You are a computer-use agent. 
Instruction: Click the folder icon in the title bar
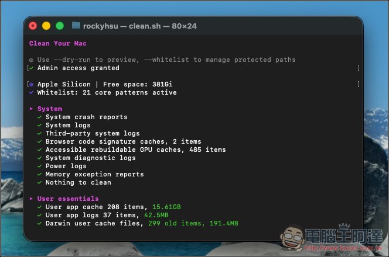coord(76,26)
